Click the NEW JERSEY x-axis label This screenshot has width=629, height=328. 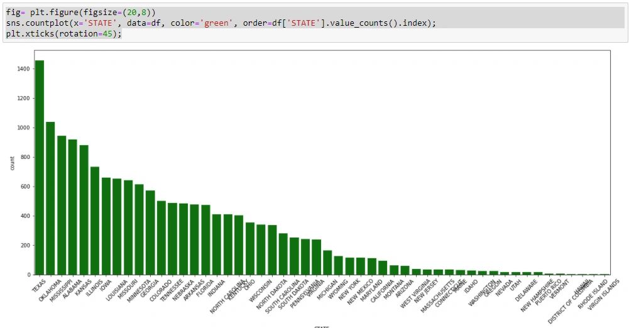click(x=427, y=291)
